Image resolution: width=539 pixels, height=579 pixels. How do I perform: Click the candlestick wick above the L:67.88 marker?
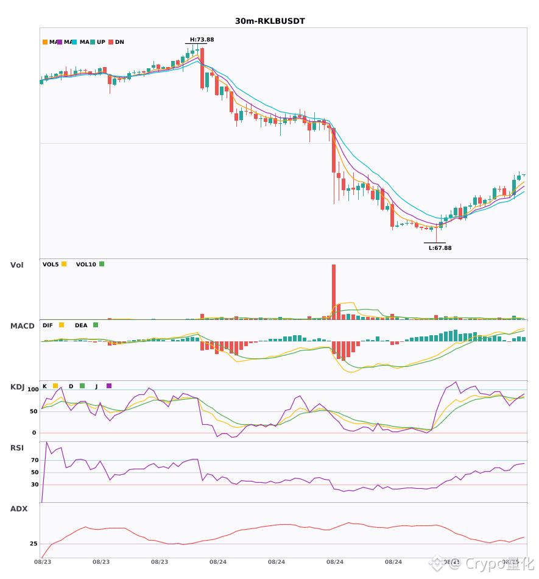click(437, 234)
